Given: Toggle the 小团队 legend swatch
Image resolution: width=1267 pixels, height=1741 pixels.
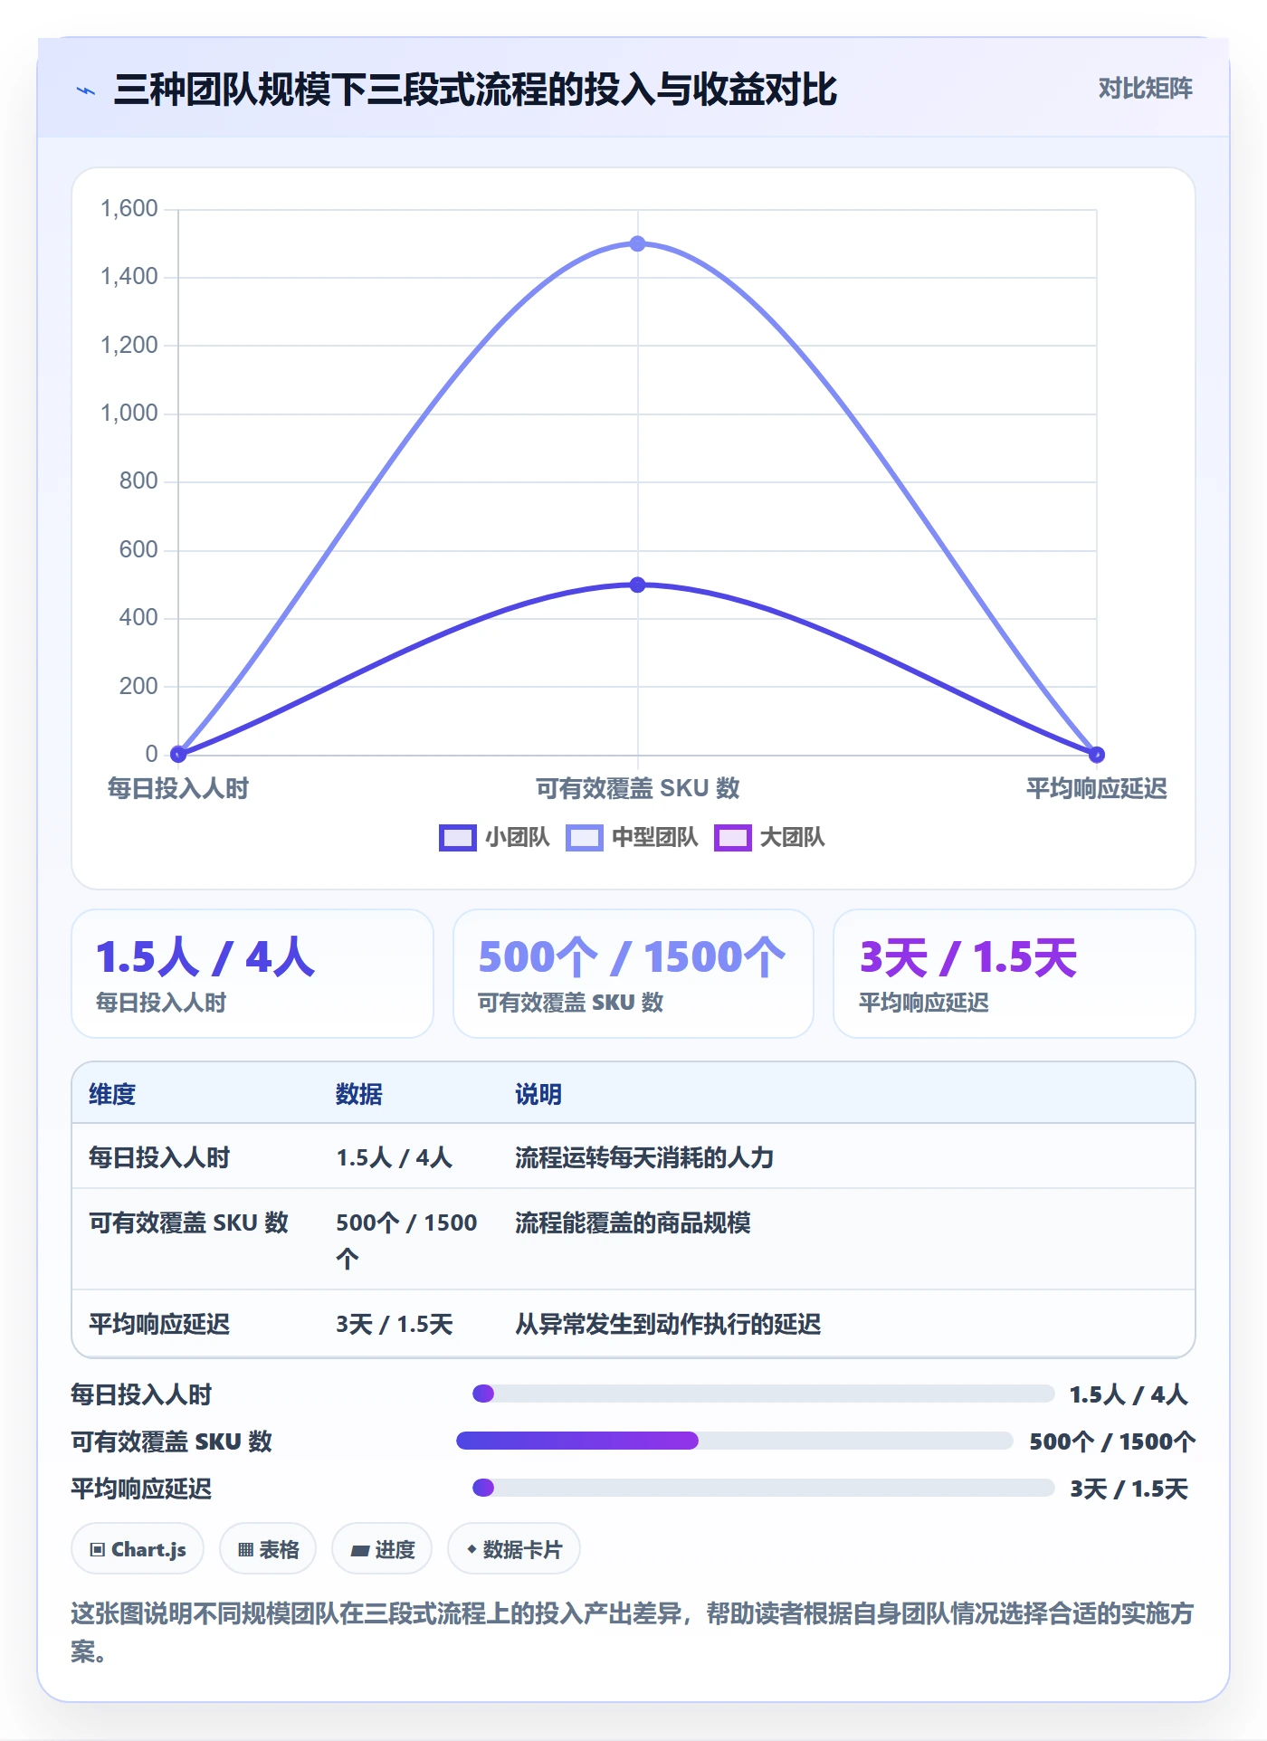Looking at the screenshot, I should click(x=458, y=838).
